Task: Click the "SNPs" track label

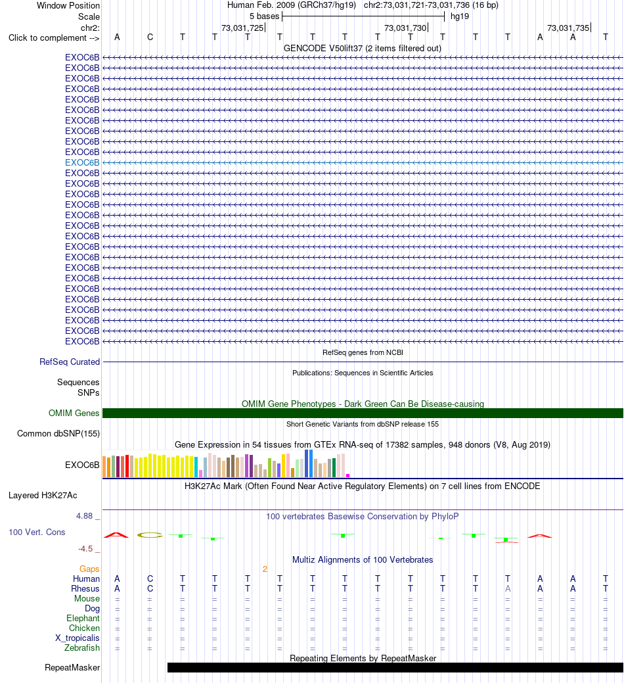Action: point(88,392)
